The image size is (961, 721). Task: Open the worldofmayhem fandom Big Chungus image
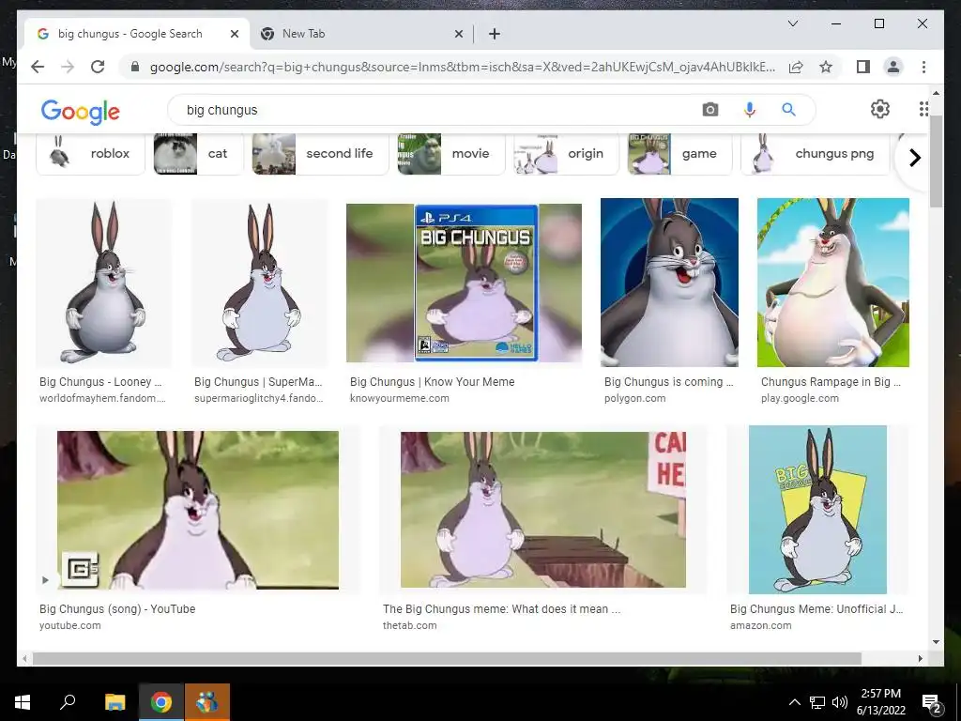(x=103, y=283)
